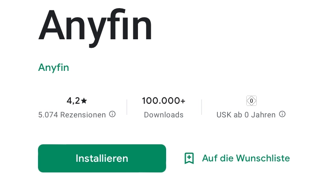Click the USK 0 diamond rating badge
Image resolution: width=316 pixels, height=181 pixels.
coord(252,101)
